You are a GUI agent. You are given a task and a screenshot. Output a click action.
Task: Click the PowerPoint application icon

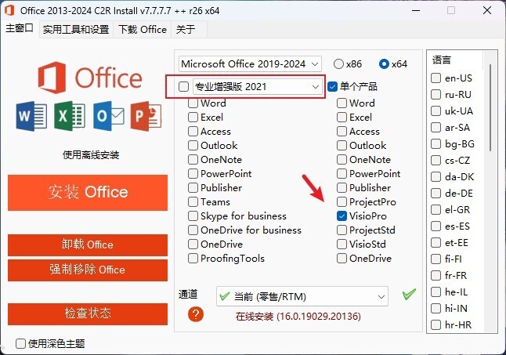click(146, 116)
